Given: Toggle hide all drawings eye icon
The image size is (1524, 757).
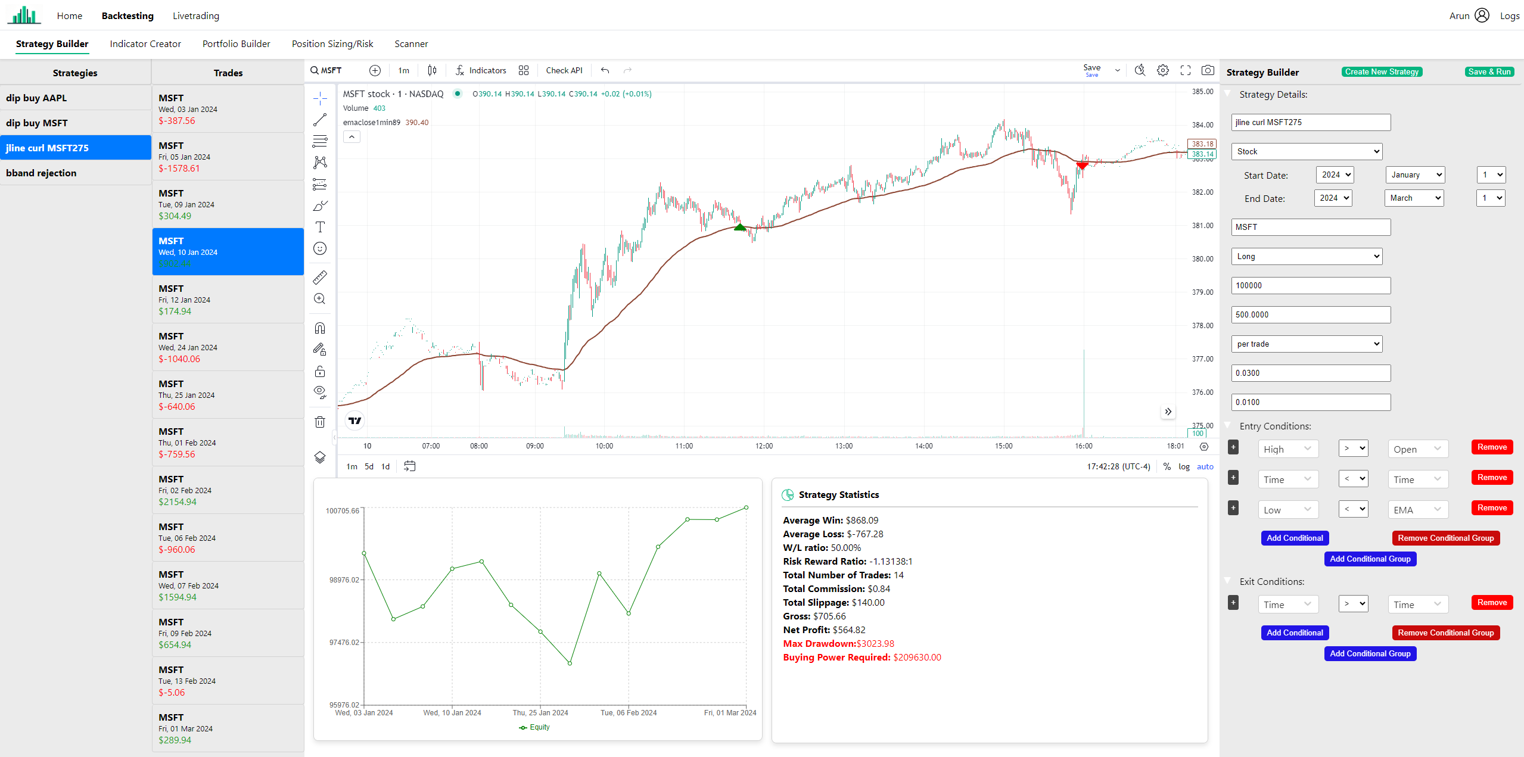Looking at the screenshot, I should pos(320,392).
